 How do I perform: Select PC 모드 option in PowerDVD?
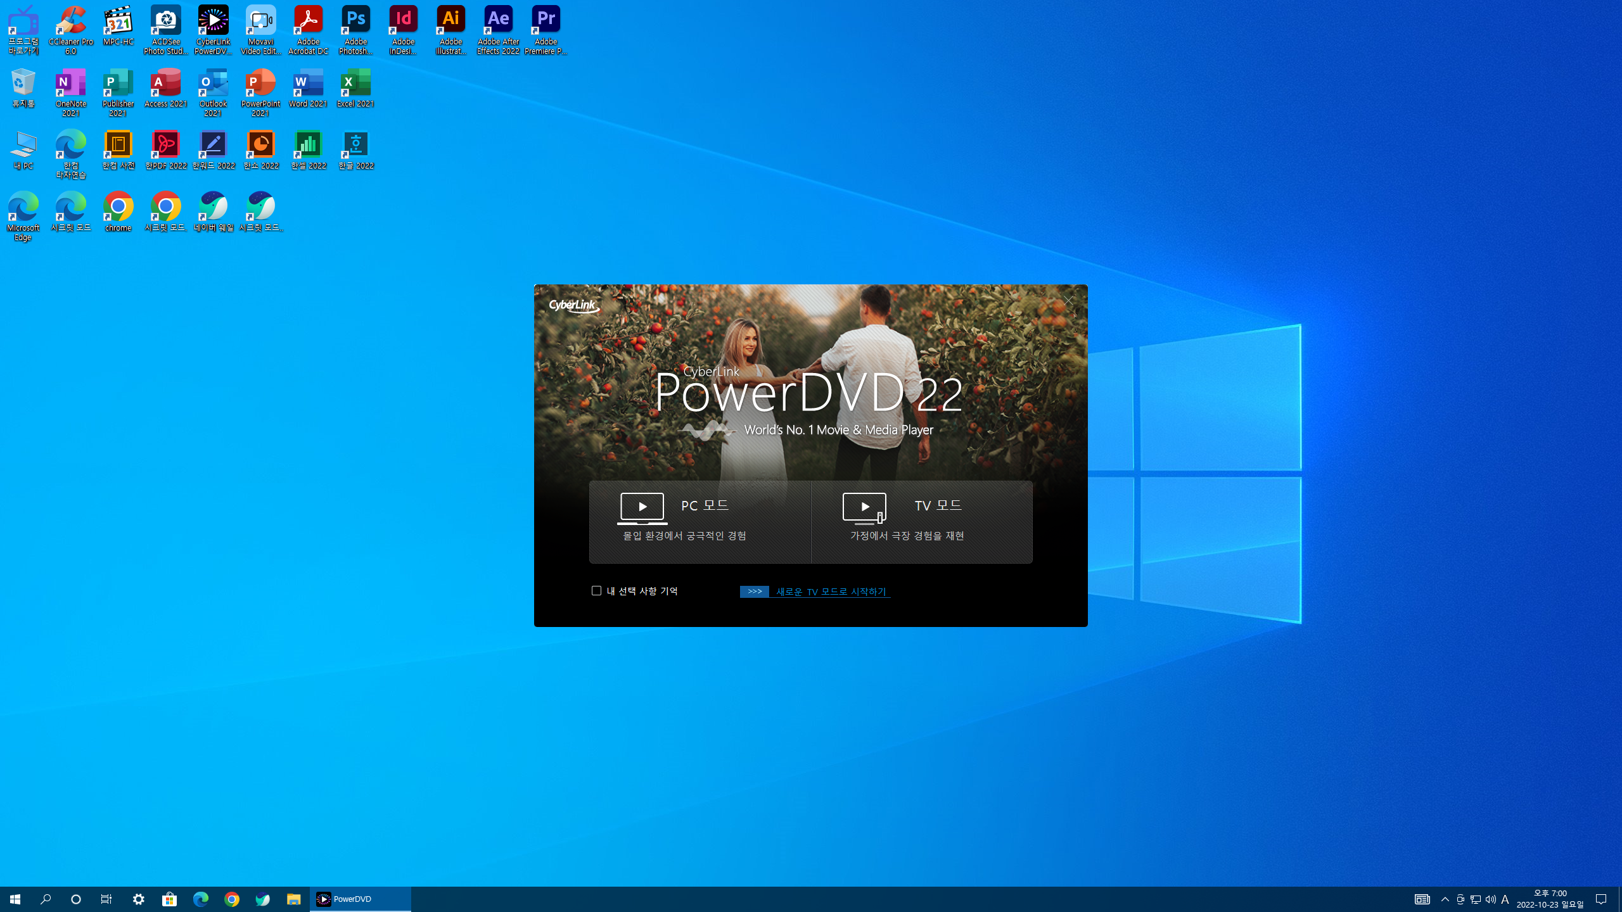(699, 521)
